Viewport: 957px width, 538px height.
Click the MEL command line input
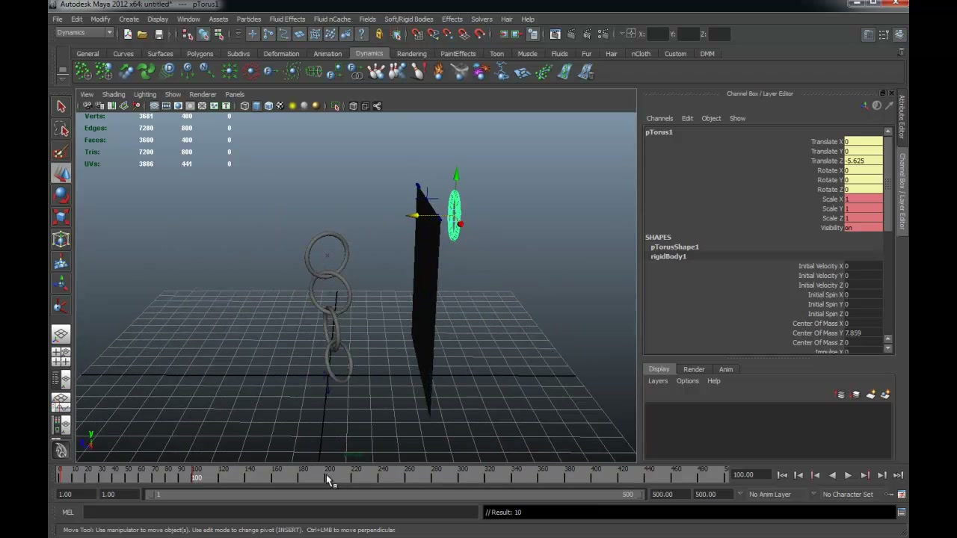(280, 513)
